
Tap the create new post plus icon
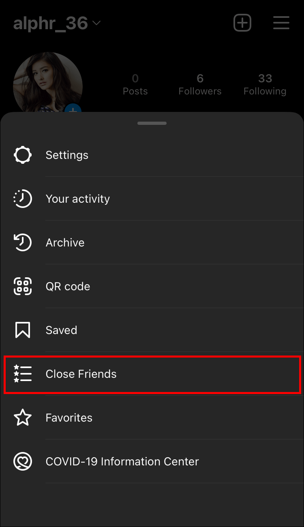242,23
